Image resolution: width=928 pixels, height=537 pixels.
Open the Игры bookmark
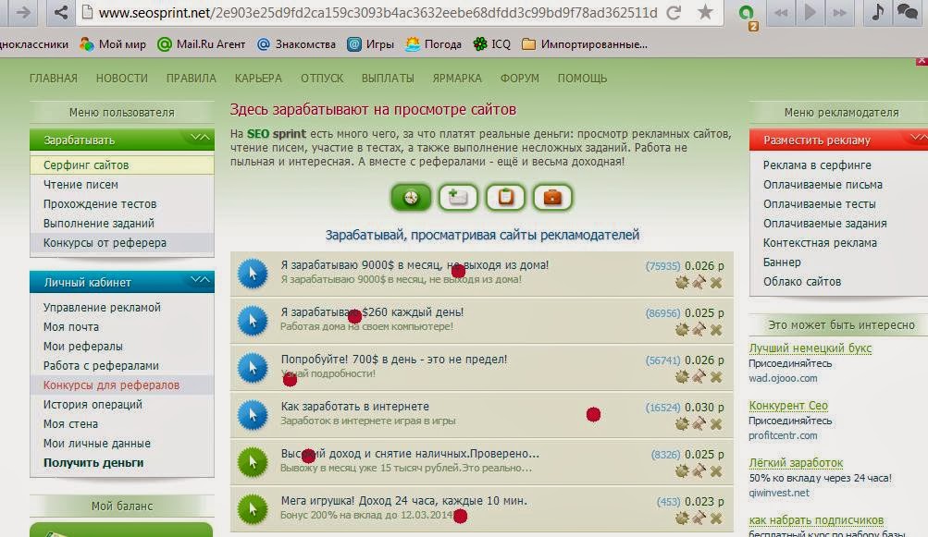pyautogui.click(x=370, y=44)
